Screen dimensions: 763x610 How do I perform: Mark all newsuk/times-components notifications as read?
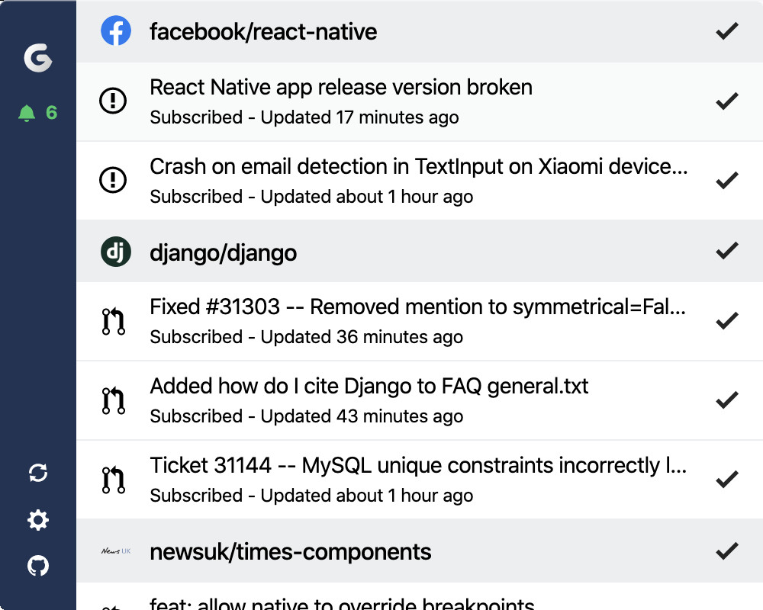[x=727, y=551]
